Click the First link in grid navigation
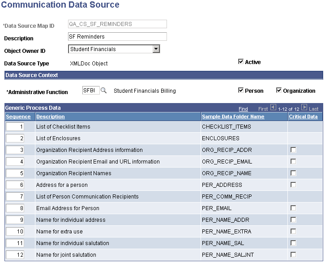The width and height of the screenshot is (325, 263). point(263,109)
